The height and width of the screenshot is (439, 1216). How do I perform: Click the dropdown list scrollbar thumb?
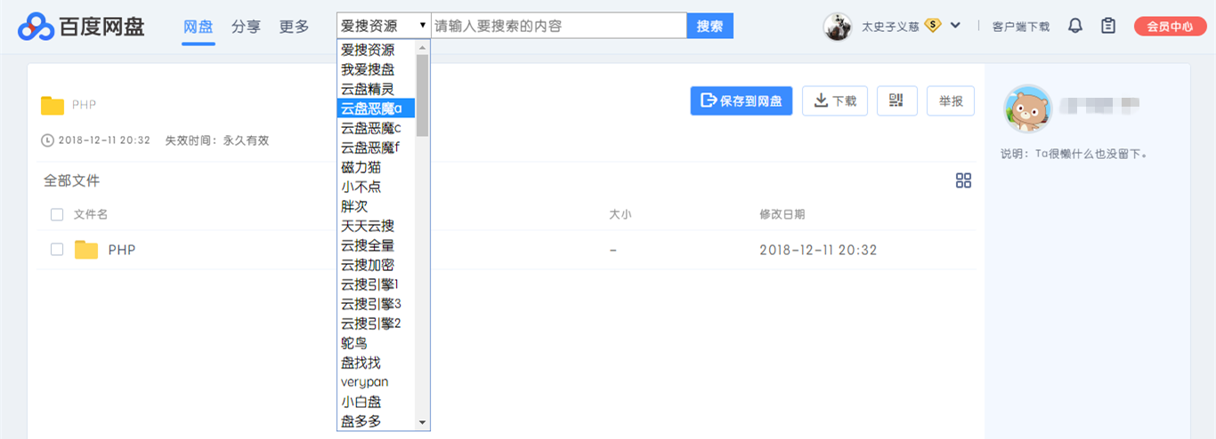click(422, 95)
